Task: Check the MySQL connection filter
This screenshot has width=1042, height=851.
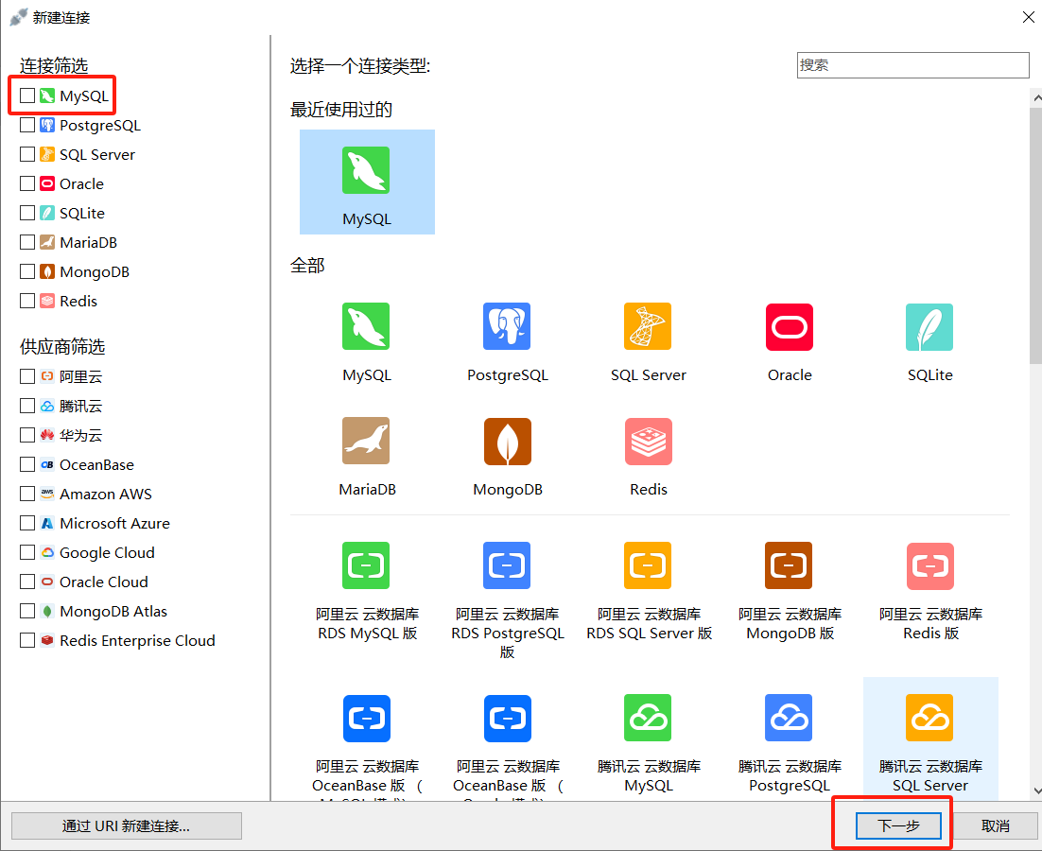Action: pos(27,96)
